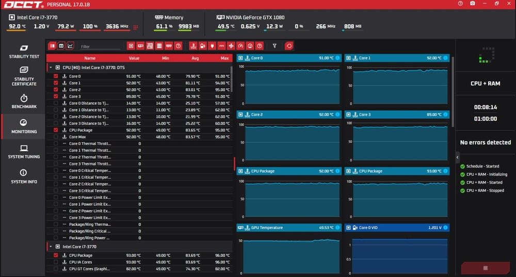Toggle CPU sensors filter icon
This screenshot has width=516, height=277.
click(x=131, y=46)
